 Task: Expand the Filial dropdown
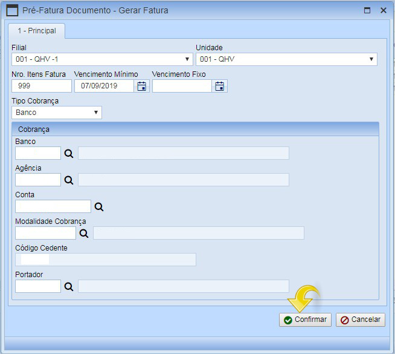click(x=101, y=59)
